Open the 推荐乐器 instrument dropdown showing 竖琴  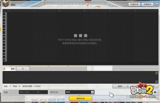(x=79, y=92)
